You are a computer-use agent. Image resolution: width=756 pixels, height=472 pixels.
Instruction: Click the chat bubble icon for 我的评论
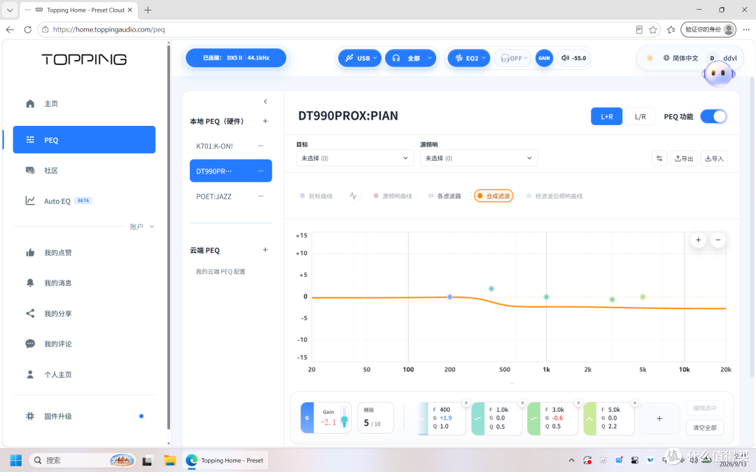30,344
